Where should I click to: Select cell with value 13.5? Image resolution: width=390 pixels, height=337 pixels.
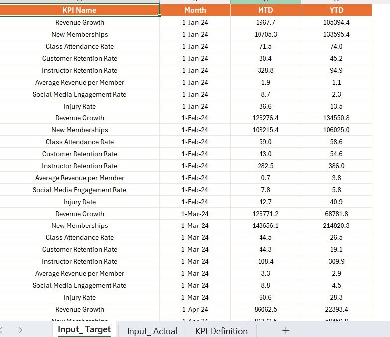(336, 106)
